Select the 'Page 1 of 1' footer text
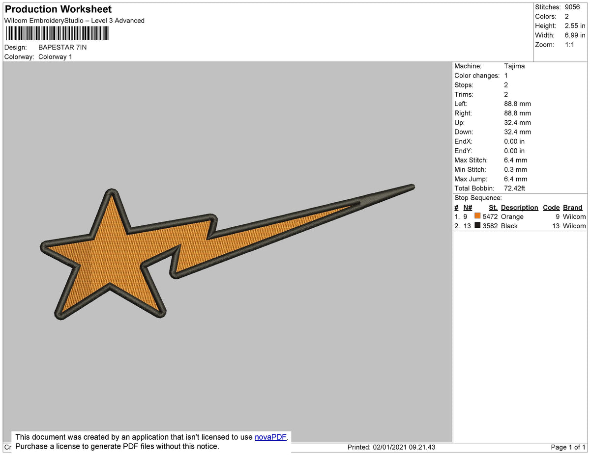The image size is (590, 455). [568, 447]
